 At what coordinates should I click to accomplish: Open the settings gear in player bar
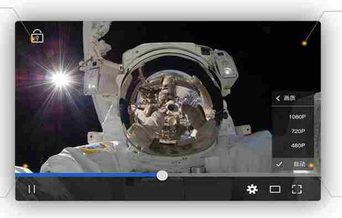252,189
